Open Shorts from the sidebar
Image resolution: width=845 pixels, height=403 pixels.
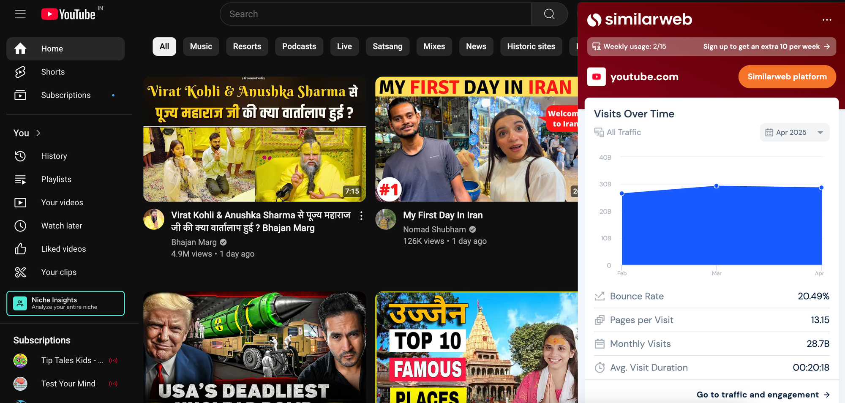[53, 72]
